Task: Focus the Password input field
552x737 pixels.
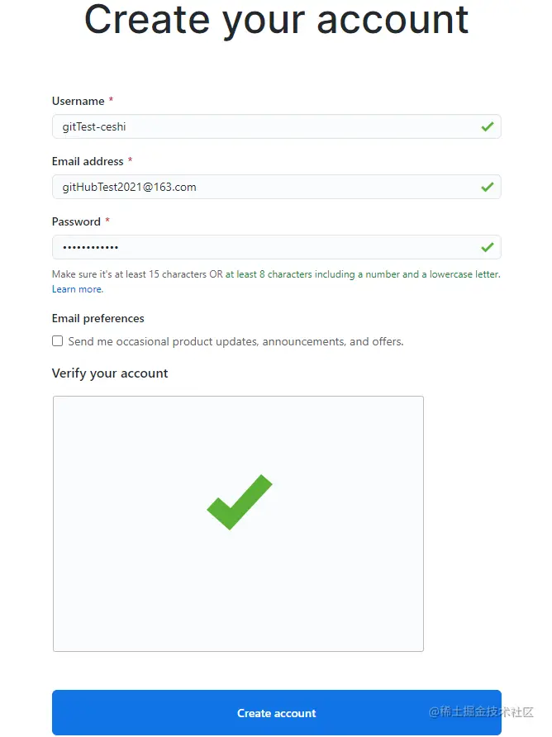Action: (264, 247)
